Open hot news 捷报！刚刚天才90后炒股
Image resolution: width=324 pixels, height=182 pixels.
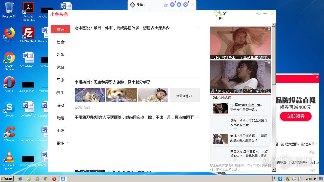point(249,123)
